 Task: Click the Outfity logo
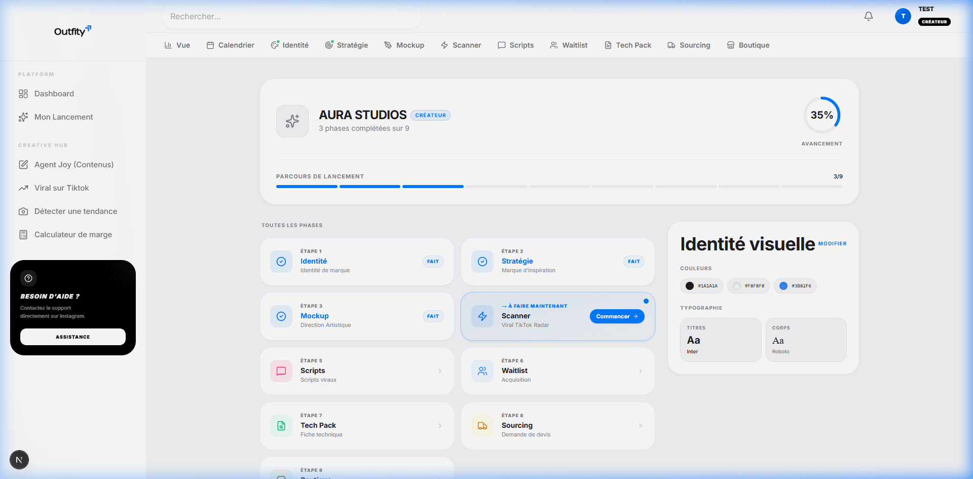72,31
